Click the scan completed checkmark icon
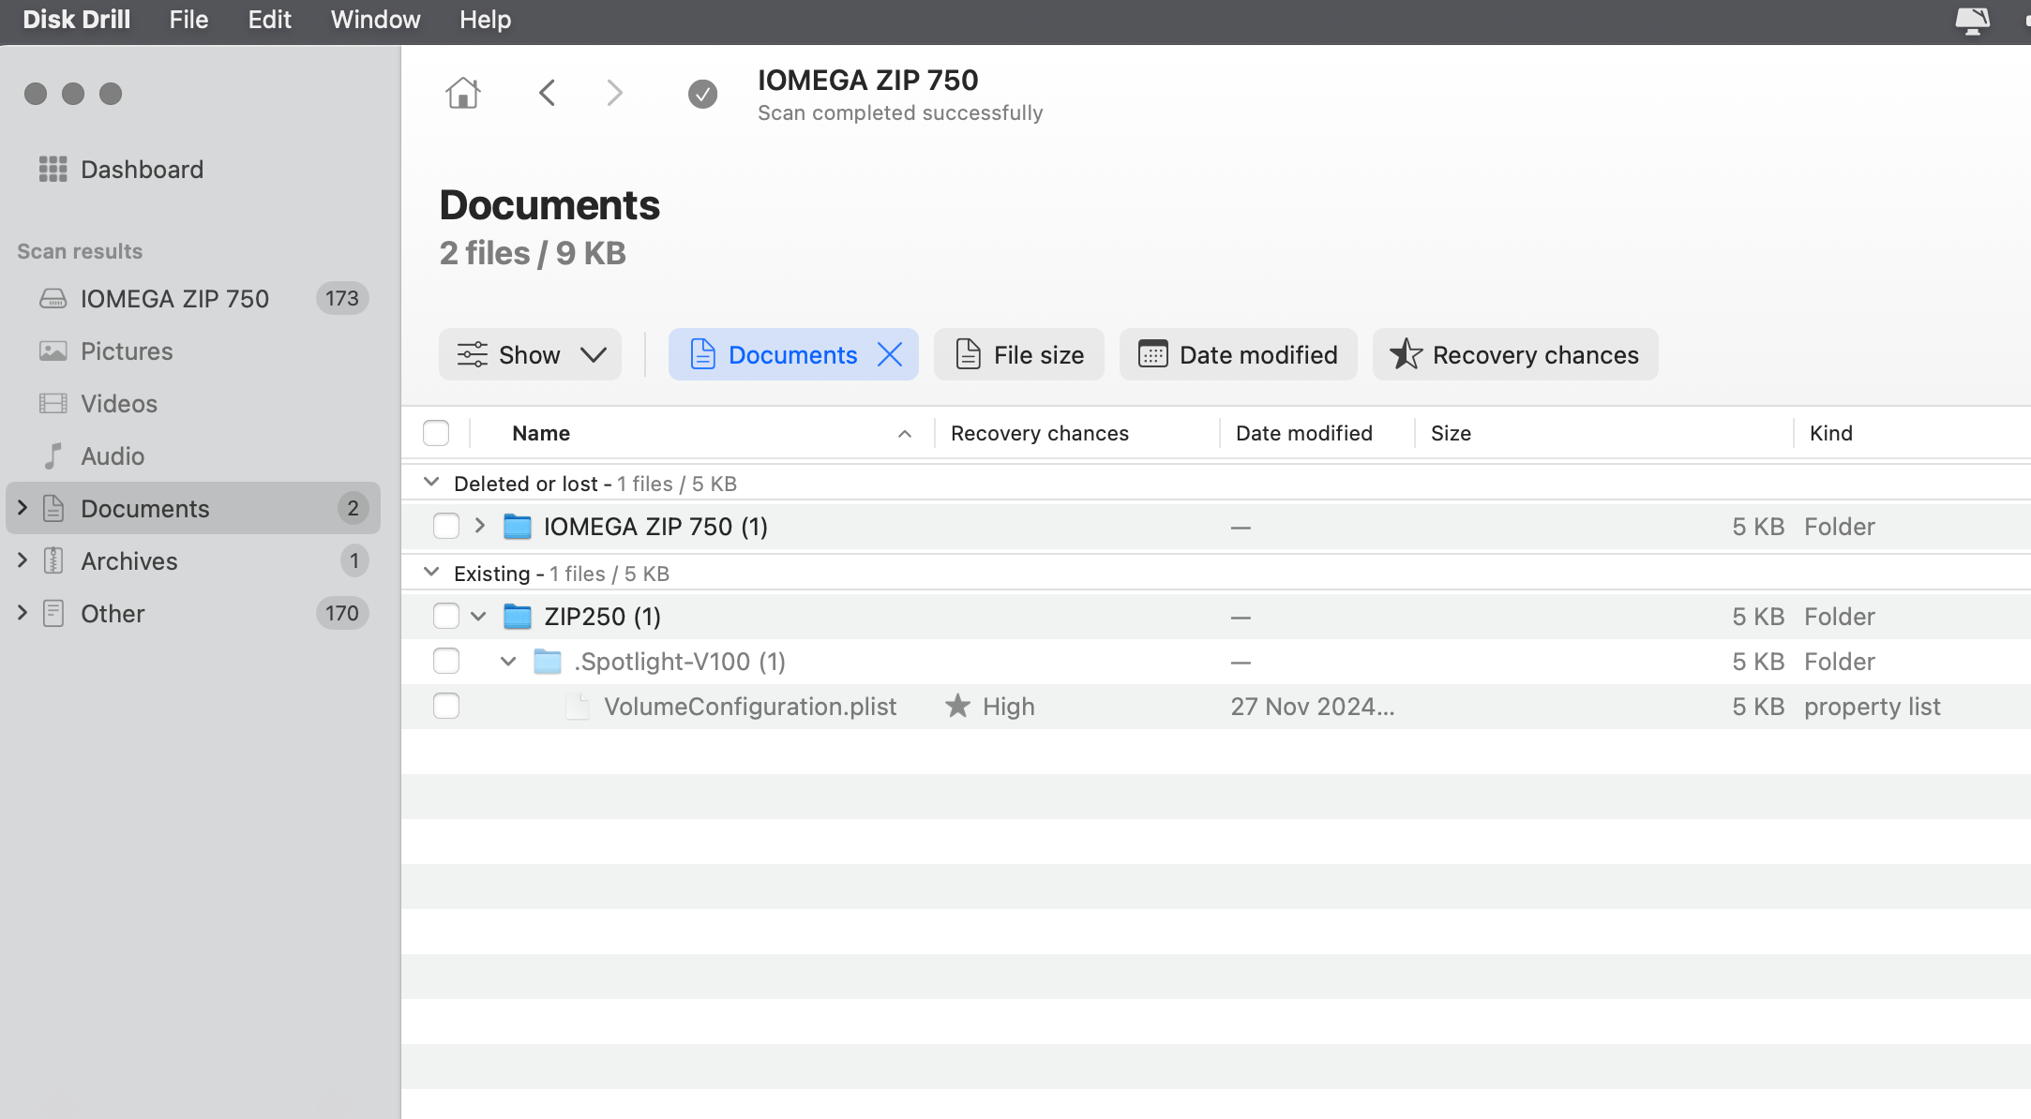The image size is (2031, 1119). pos(702,94)
